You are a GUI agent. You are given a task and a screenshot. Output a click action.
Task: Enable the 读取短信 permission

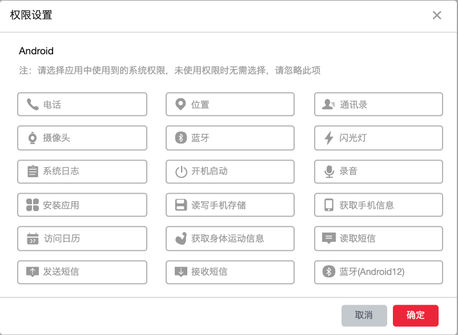tap(378, 238)
